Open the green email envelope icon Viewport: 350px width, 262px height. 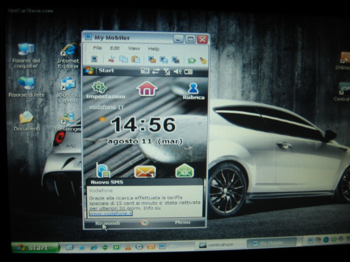[185, 171]
